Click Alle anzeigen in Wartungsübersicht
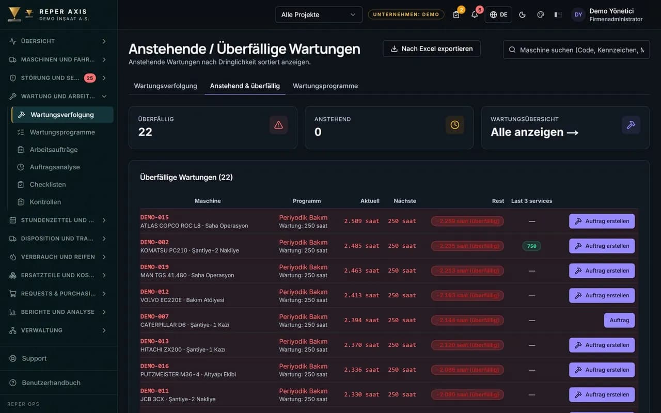661x413 pixels. pos(534,132)
